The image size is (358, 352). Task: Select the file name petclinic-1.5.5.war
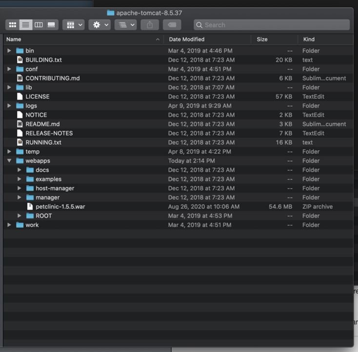(x=60, y=207)
